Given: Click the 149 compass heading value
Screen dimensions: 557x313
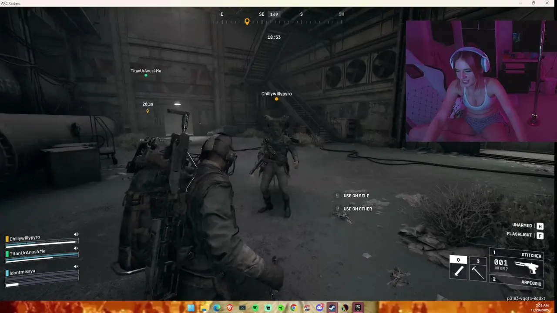Looking at the screenshot, I should click(x=274, y=14).
